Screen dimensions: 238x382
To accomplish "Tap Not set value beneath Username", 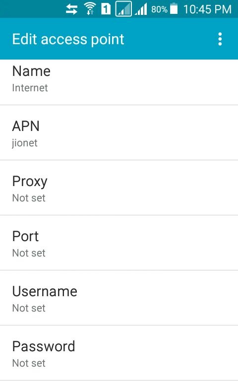I will point(29,308).
